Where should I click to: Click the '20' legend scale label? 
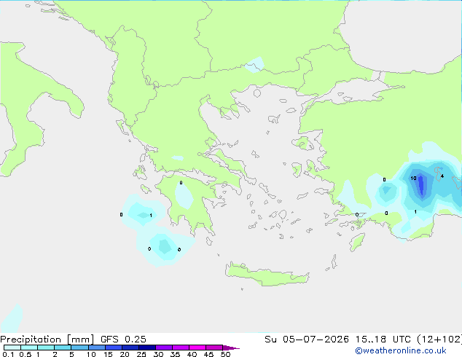click(125, 354)
